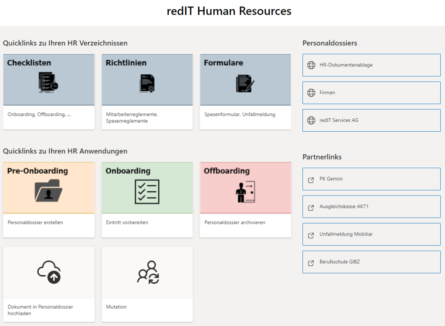445x326 pixels.
Task: Open Berufsschule GIBZ partner link
Action: [x=339, y=262]
